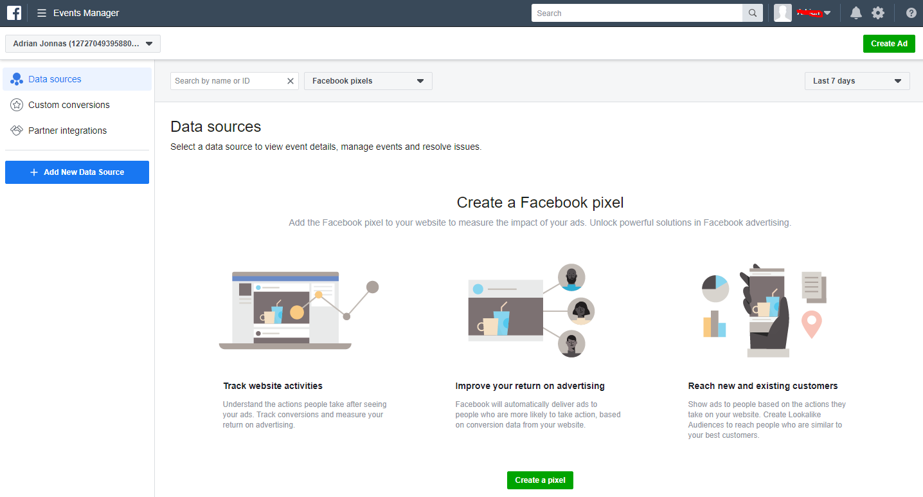Viewport: 923px width, 497px height.
Task: Expand the user name menu arrow in header
Action: click(x=827, y=13)
